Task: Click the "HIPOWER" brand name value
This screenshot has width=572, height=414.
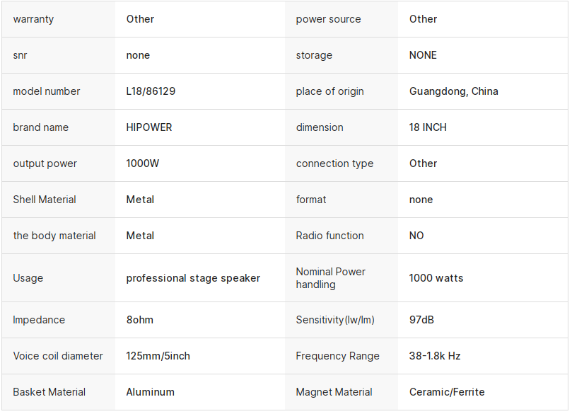Action: pos(149,127)
